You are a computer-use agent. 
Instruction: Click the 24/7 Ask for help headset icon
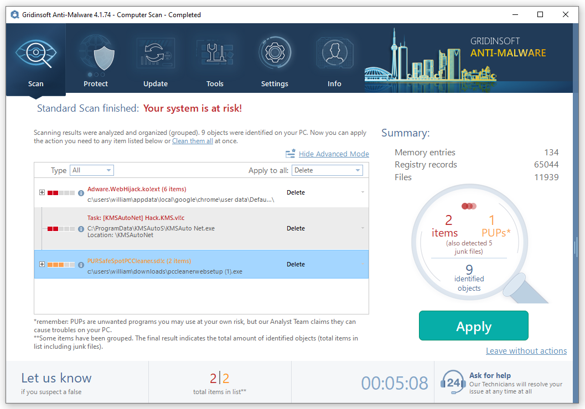452,382
